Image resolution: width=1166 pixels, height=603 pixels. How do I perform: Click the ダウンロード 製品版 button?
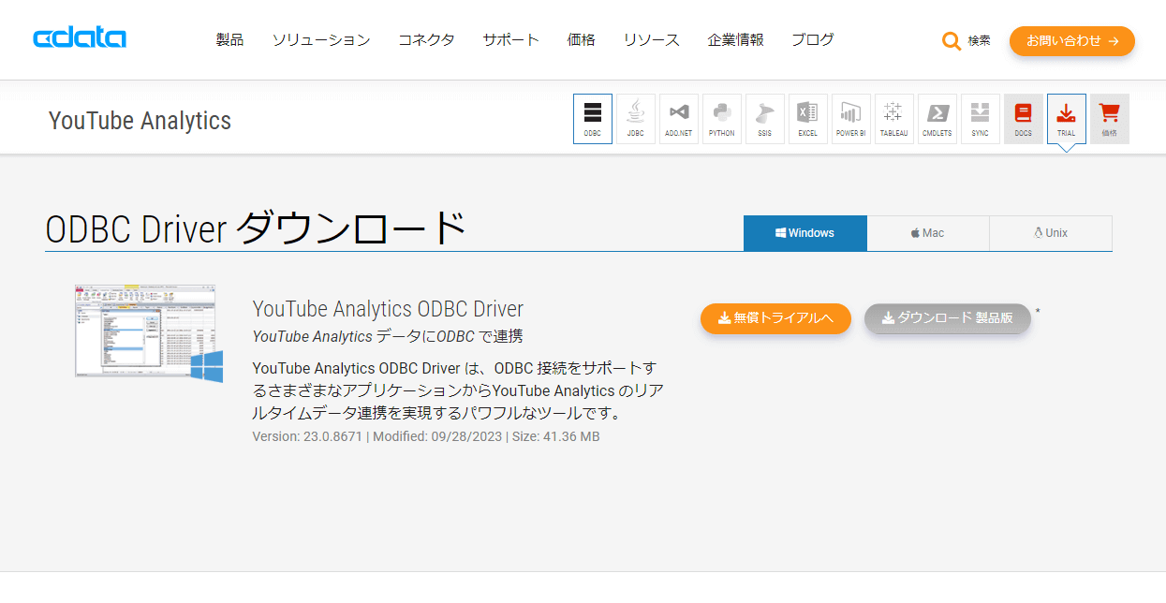point(948,318)
